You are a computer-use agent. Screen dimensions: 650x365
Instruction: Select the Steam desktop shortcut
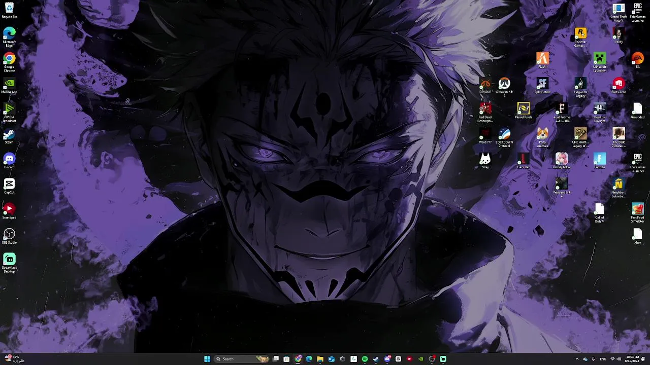point(9,136)
